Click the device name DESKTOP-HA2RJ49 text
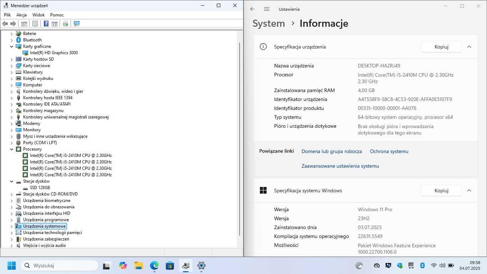This screenshot has height=274, width=487. pos(379,66)
